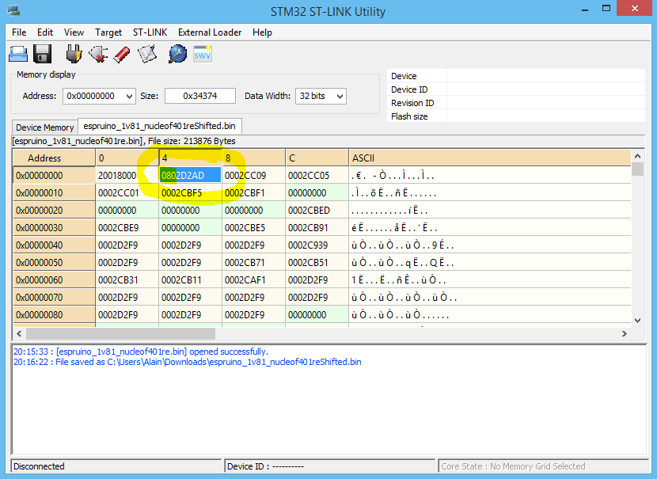The width and height of the screenshot is (657, 479).
Task: Select the memory cell 0002C939
Action: click(317, 245)
